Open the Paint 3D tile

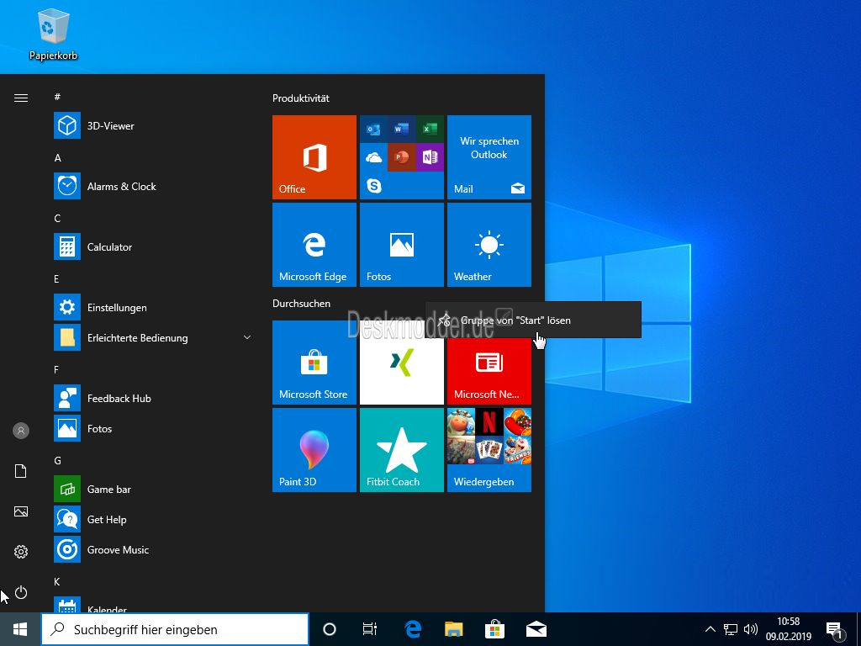pos(314,450)
